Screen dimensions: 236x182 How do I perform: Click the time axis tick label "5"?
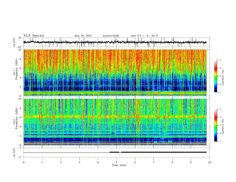pos(117,162)
